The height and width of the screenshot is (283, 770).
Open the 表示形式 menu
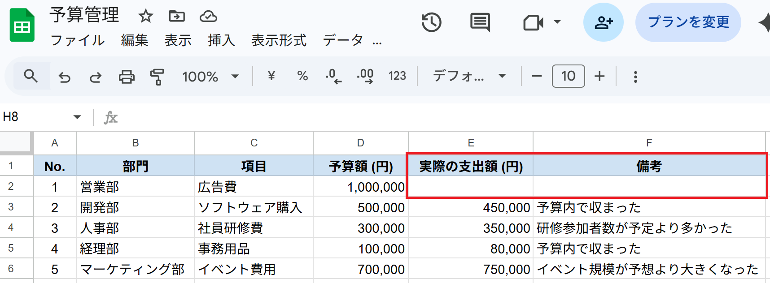pos(279,40)
